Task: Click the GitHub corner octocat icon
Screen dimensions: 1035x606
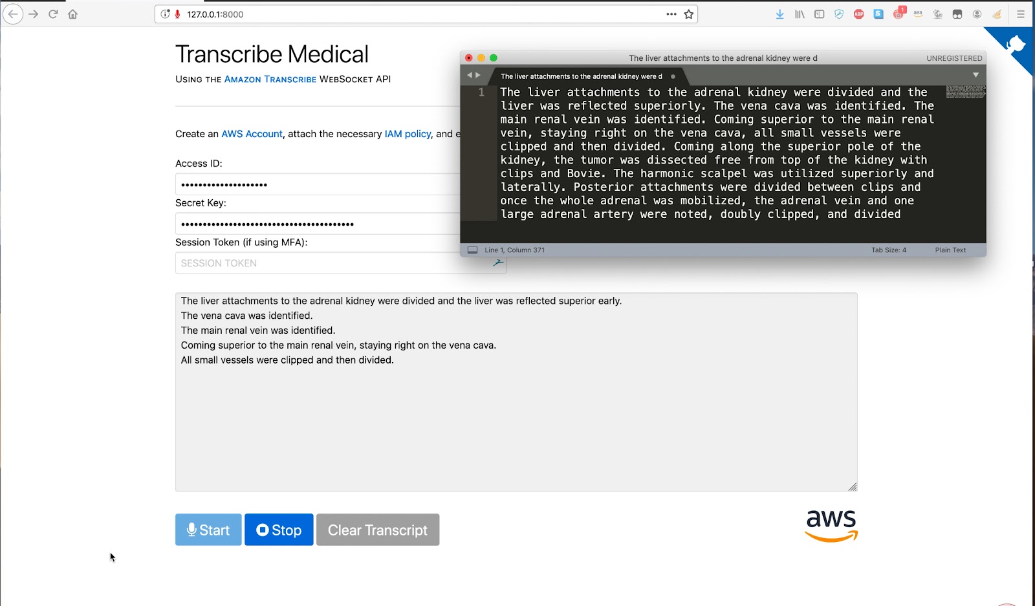Action: tap(1016, 45)
